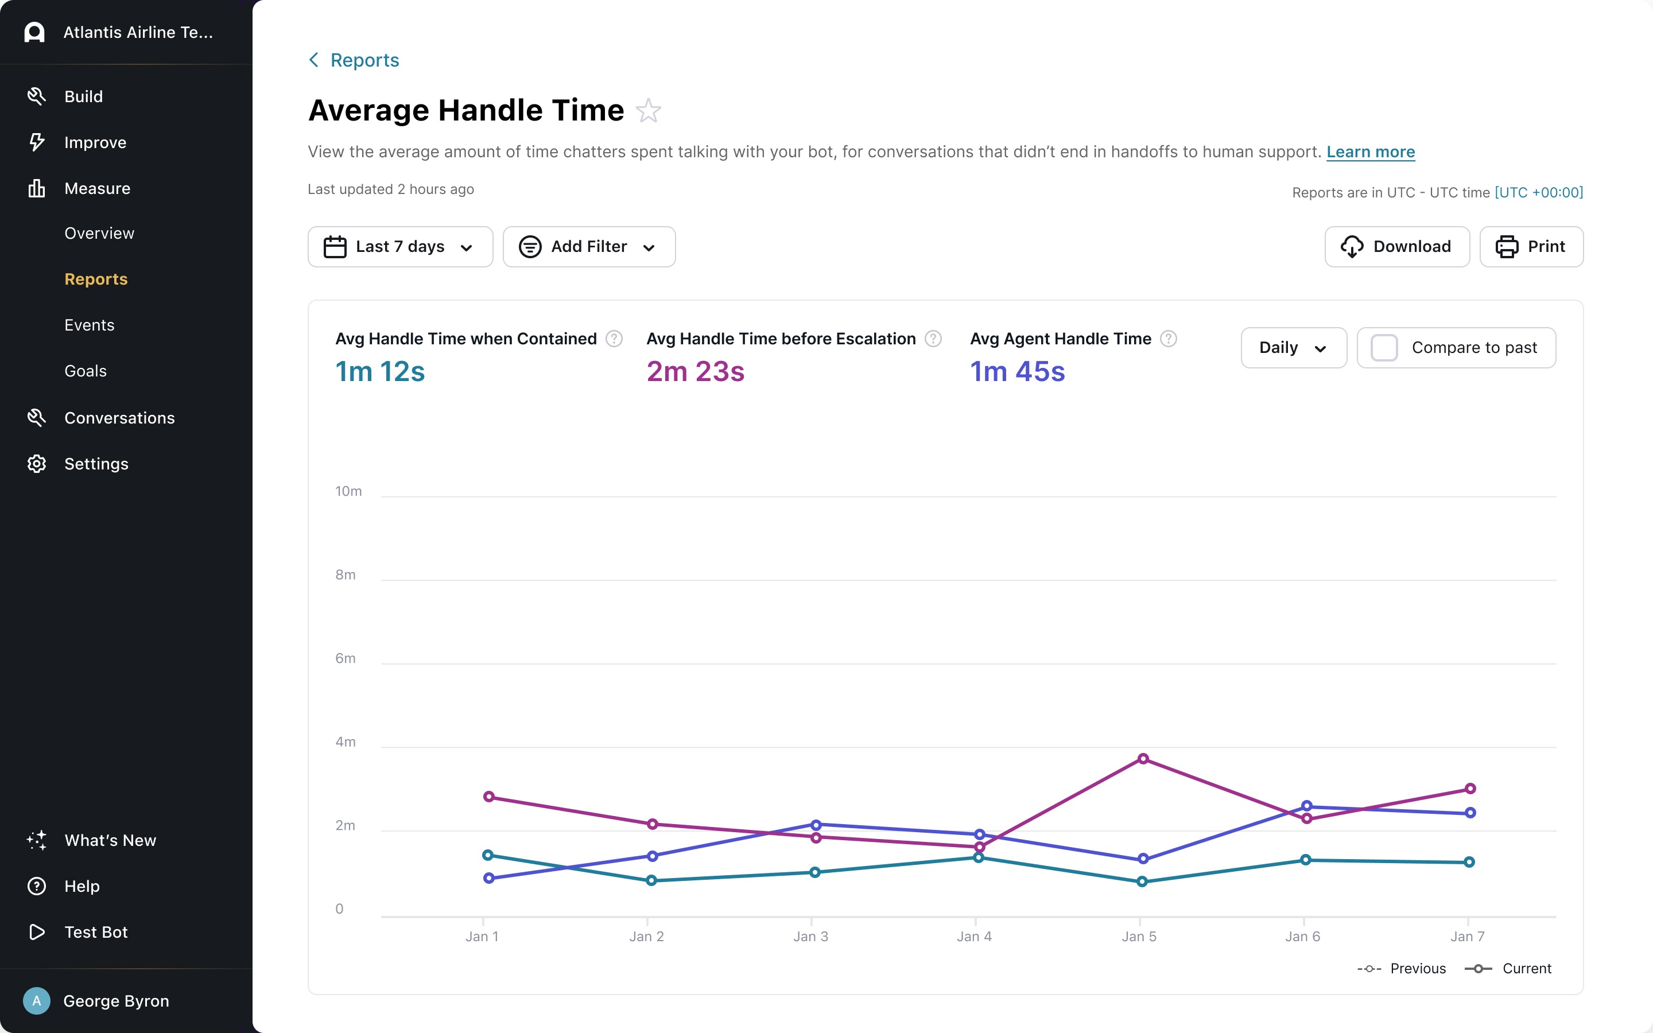Click the Download button
The width and height of the screenshot is (1653, 1033).
1397,247
